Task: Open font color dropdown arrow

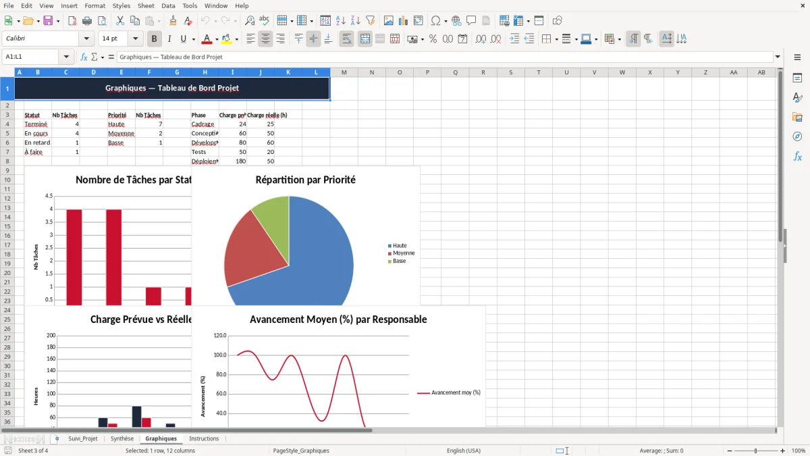Action: pyautogui.click(x=217, y=39)
